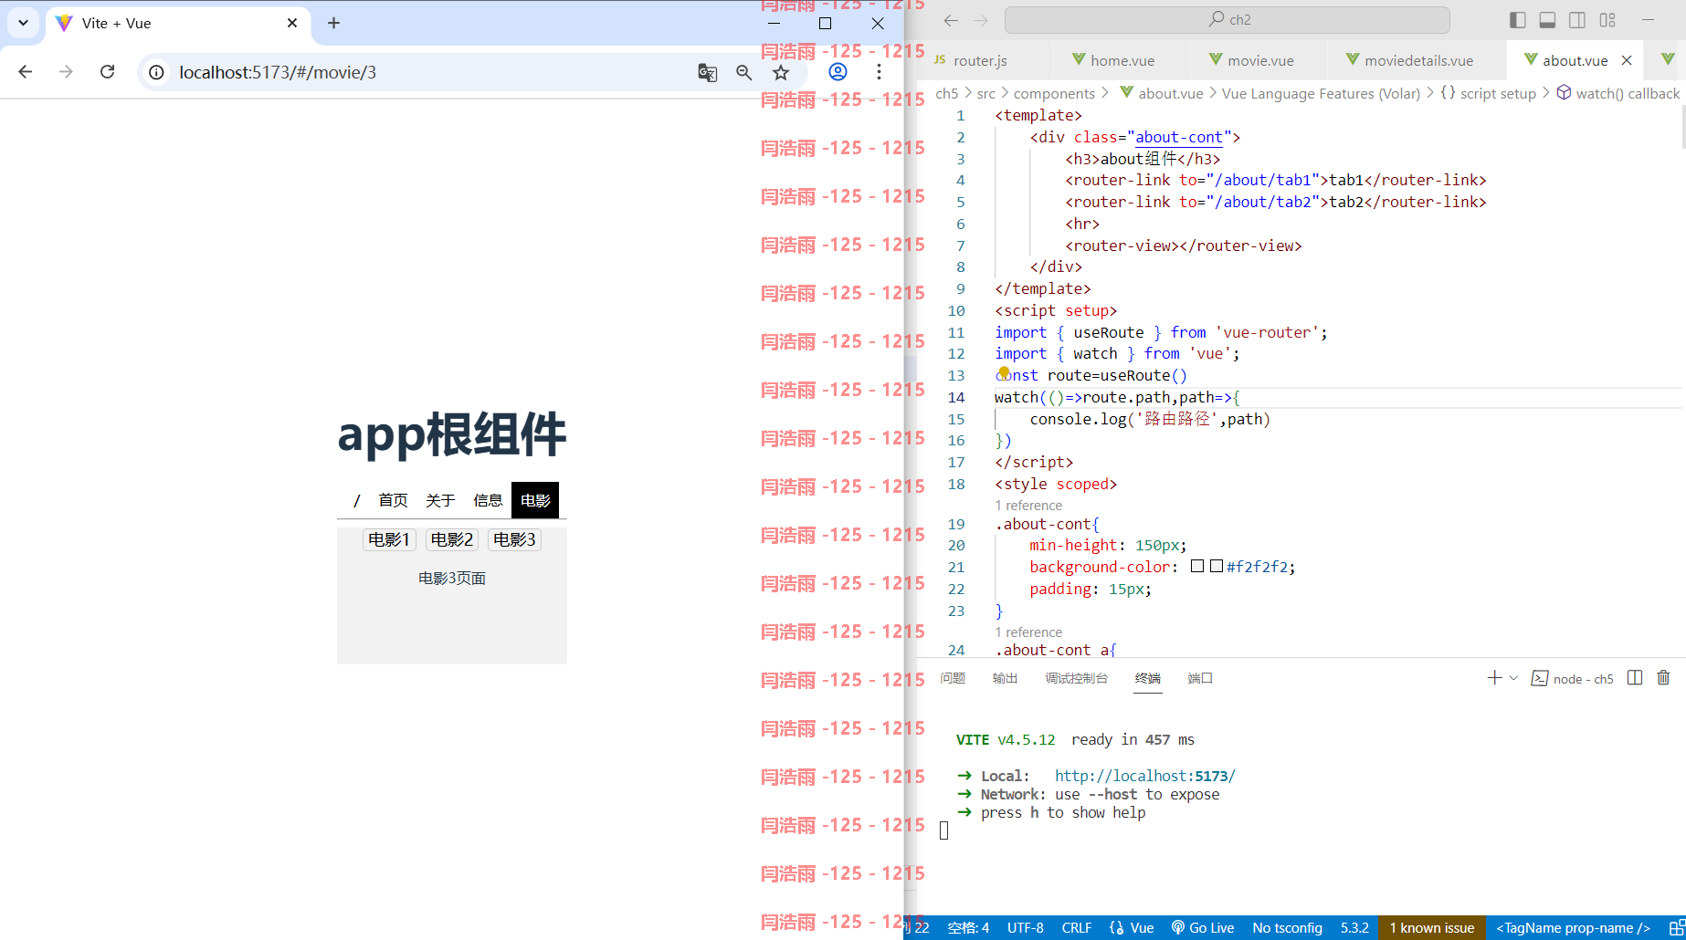The image size is (1686, 940).
Task: Select the node - ch5 terminal entry
Action: pos(1573,678)
